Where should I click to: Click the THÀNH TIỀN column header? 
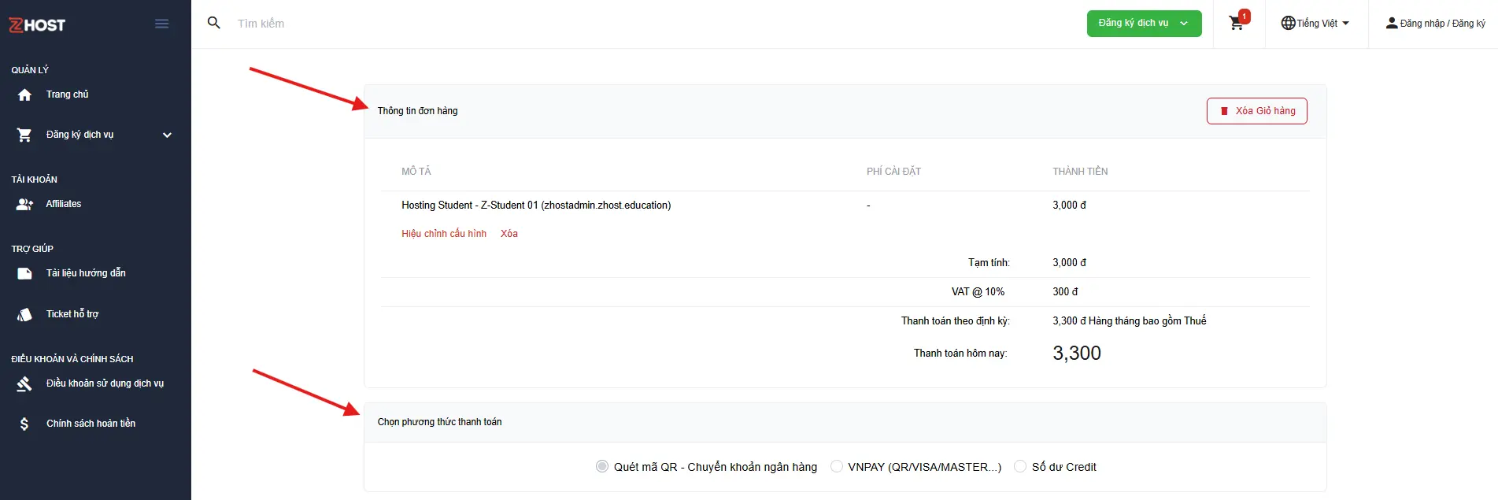click(1080, 172)
